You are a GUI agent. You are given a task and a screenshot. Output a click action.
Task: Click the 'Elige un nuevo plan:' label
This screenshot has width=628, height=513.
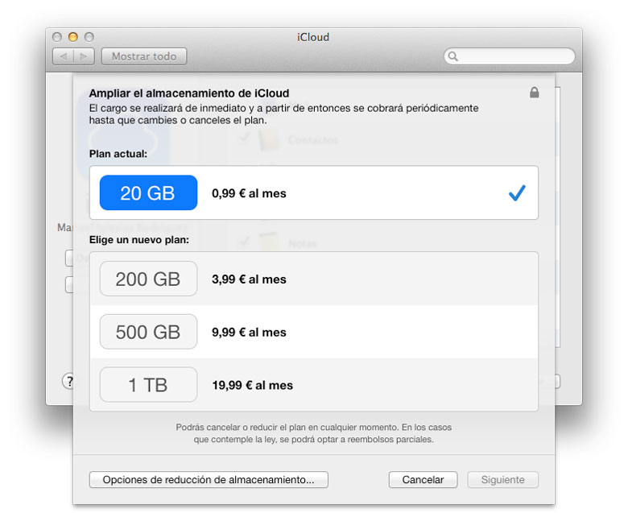[x=139, y=240]
